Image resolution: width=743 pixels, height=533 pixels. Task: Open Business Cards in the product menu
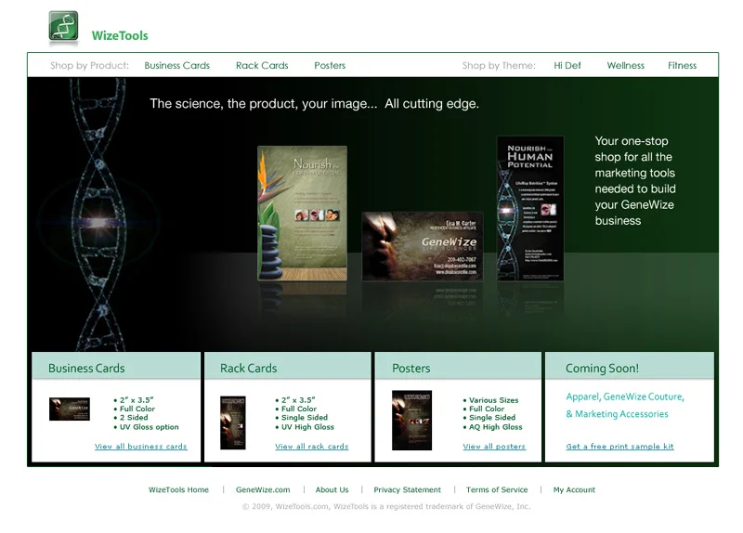pos(176,65)
